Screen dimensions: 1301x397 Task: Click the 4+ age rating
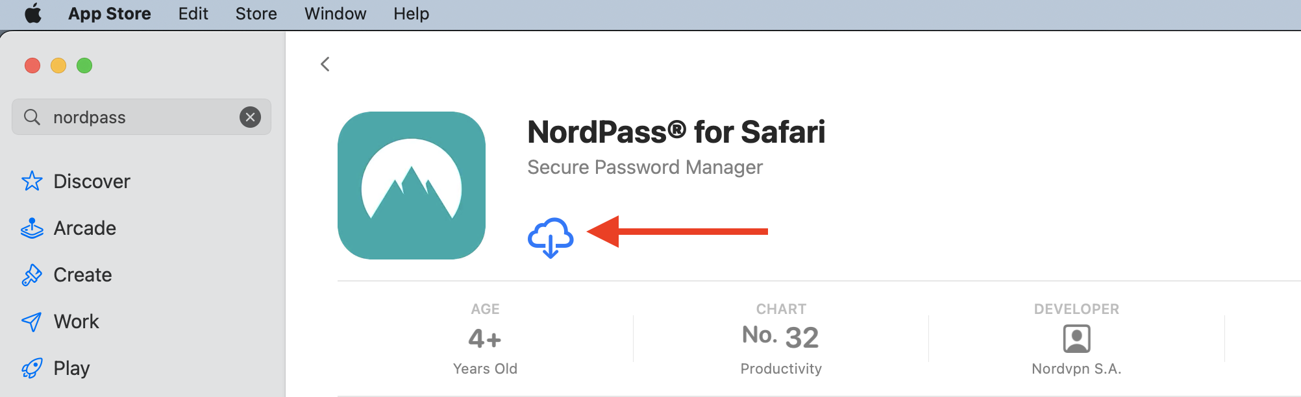pyautogui.click(x=485, y=339)
